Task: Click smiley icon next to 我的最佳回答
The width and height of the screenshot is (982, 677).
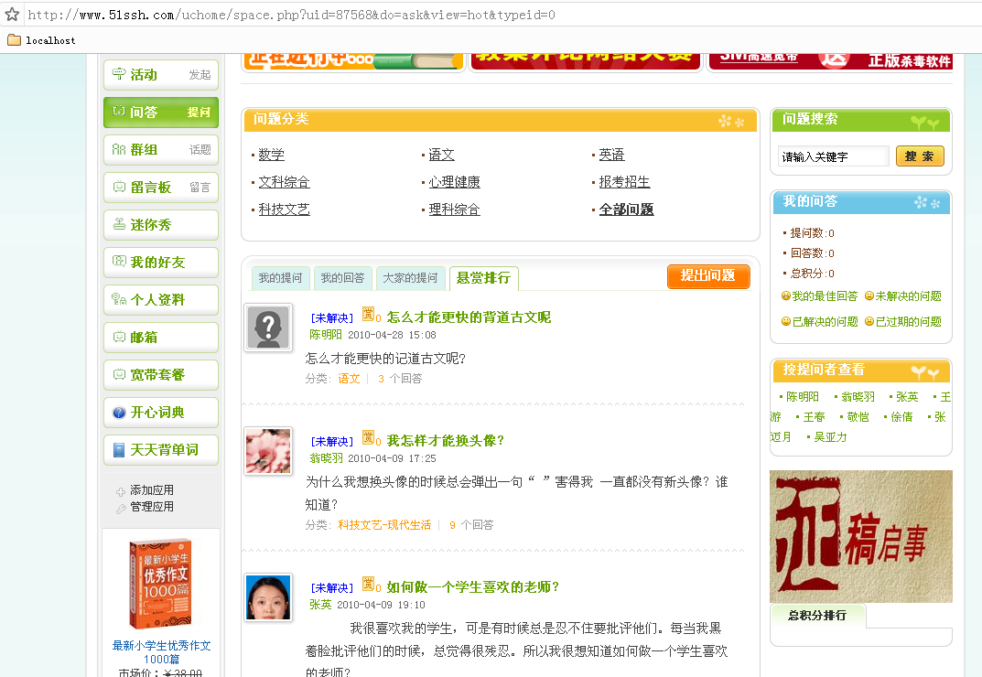Action: click(786, 296)
